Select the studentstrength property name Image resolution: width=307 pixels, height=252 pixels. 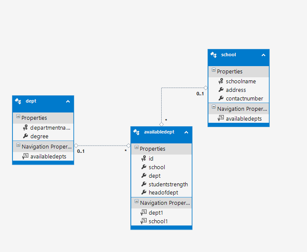pos(168,184)
